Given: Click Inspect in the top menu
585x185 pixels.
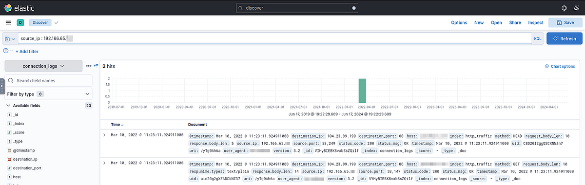Looking at the screenshot, I should (x=536, y=22).
